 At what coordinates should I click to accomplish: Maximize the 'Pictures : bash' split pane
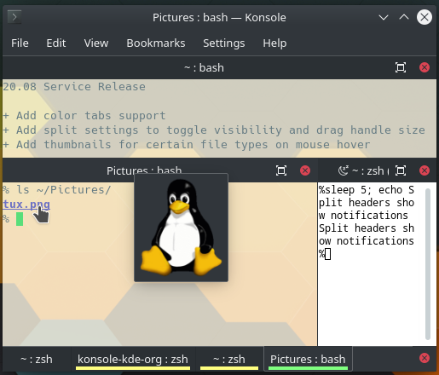[281, 170]
